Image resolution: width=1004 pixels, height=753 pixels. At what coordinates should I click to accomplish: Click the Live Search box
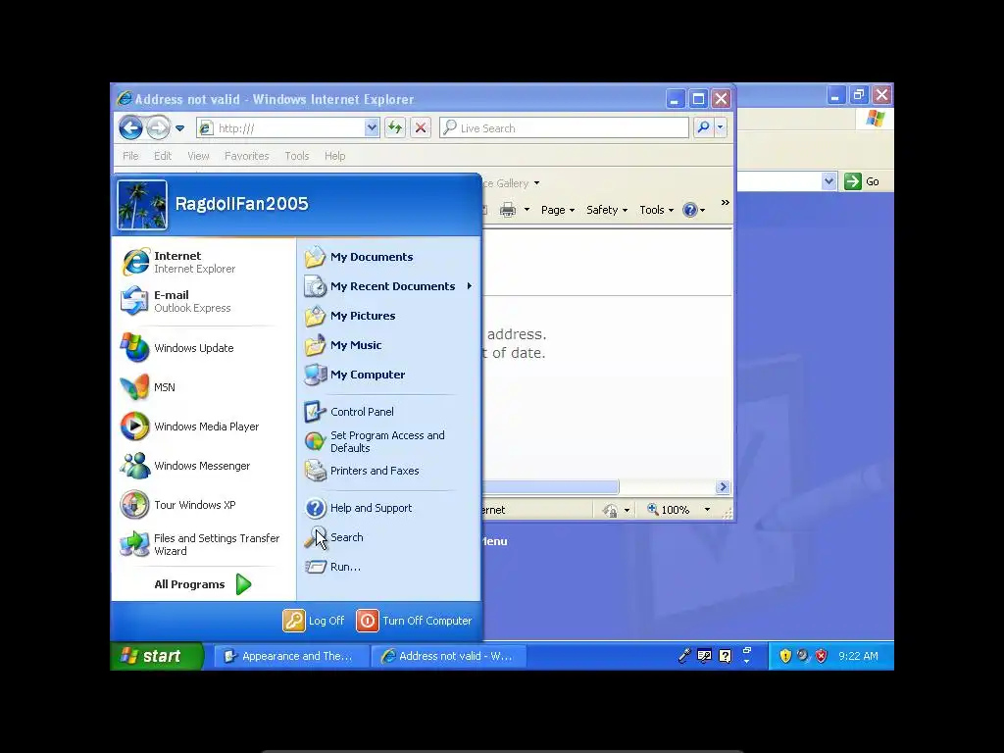564,128
